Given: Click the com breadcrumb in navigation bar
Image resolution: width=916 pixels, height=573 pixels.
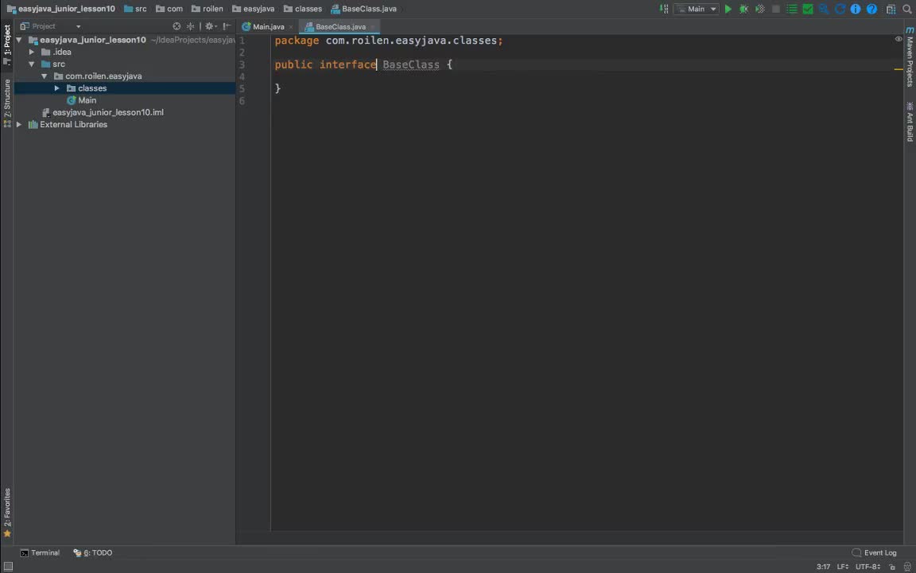Looking at the screenshot, I should pyautogui.click(x=169, y=10).
